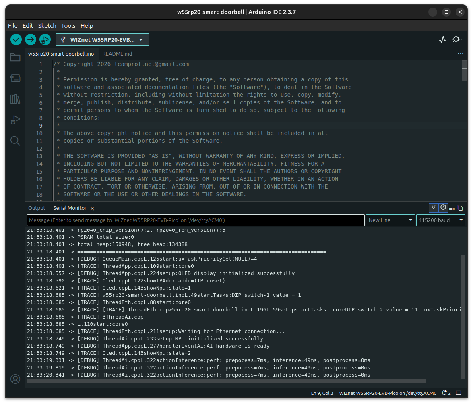The image size is (473, 404).
Task: Click the board port status bar entry
Action: pos(388,393)
